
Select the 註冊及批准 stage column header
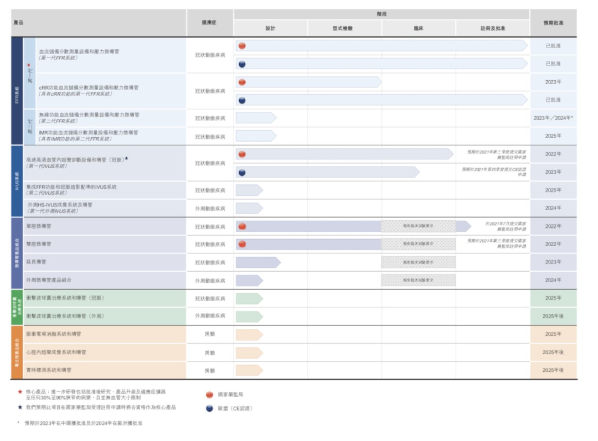point(492,28)
